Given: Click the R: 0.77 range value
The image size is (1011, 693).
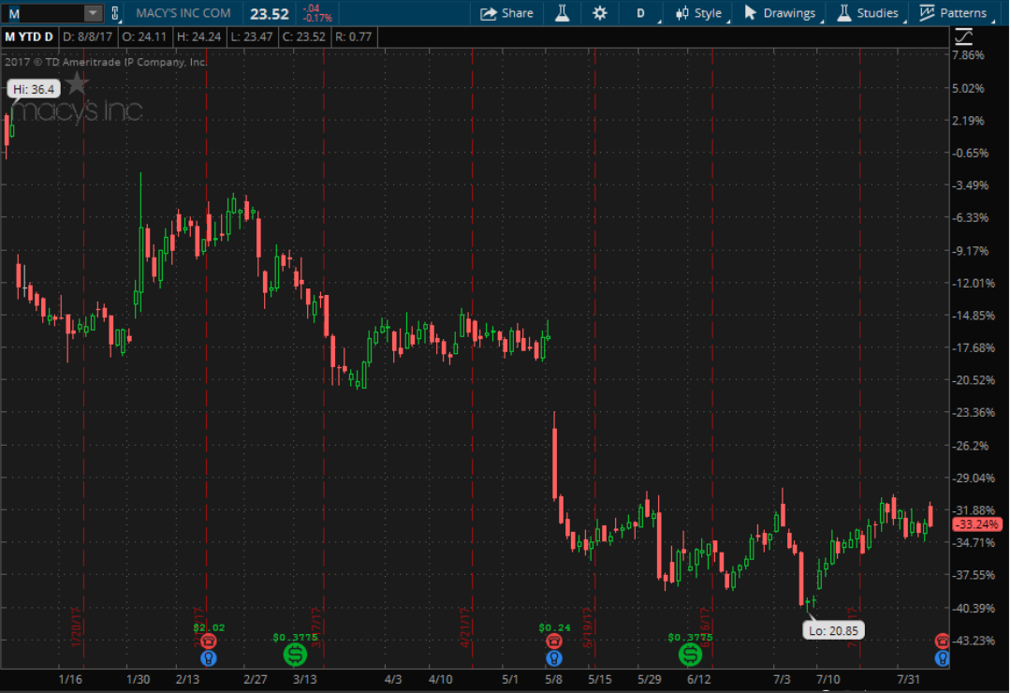Looking at the screenshot, I should coord(353,37).
